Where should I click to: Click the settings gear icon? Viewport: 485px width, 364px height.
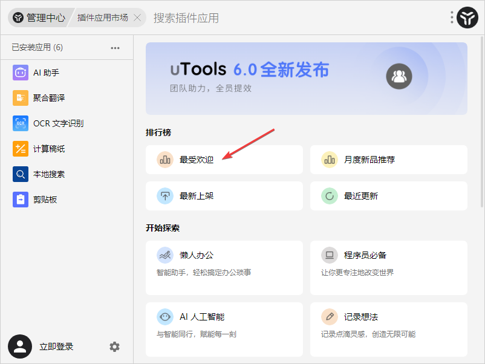(x=114, y=346)
